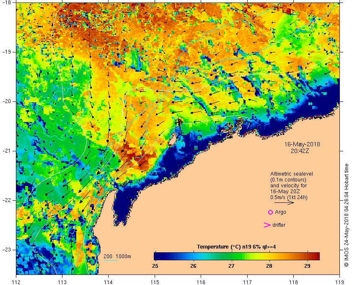Click the colorbar value 26
Viewport: 352px width, 285px height.
coord(193,266)
